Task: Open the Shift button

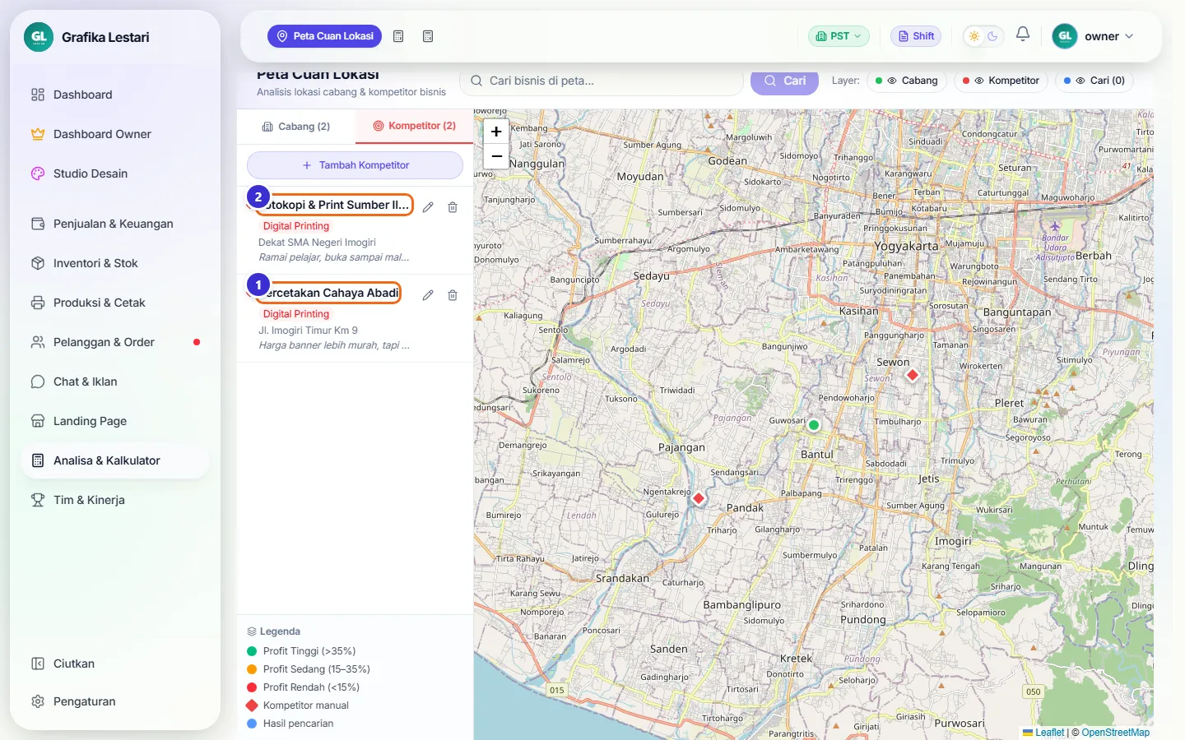Action: tap(916, 36)
